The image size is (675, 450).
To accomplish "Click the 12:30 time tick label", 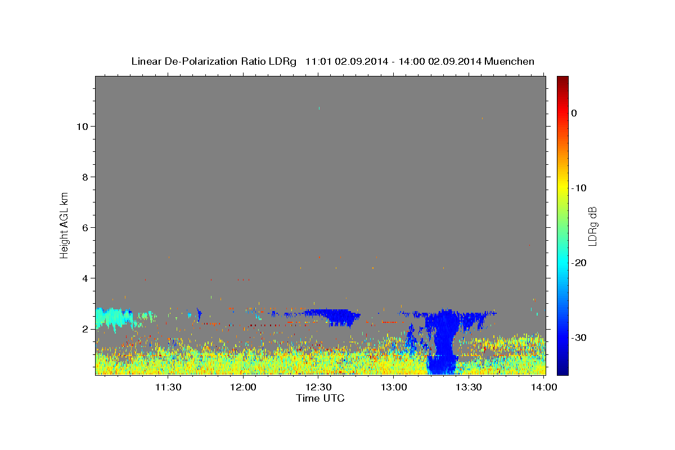I will (318, 387).
